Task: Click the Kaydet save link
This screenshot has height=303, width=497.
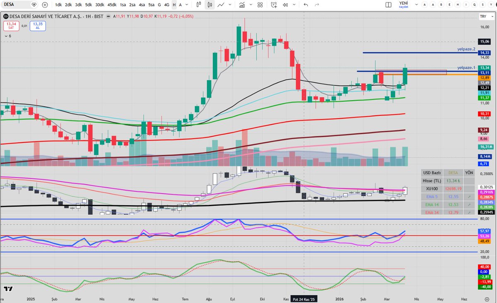Action: pos(403,7)
